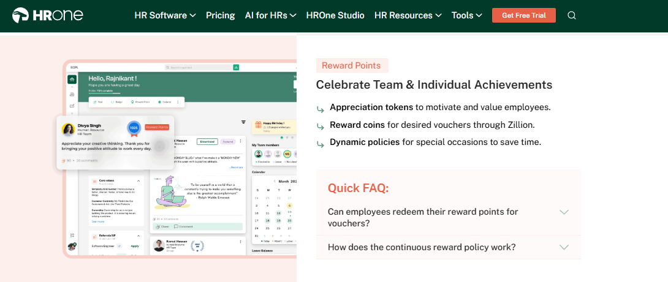Click See more on the Monday post
The image size is (668, 282).
pyautogui.click(x=236, y=167)
